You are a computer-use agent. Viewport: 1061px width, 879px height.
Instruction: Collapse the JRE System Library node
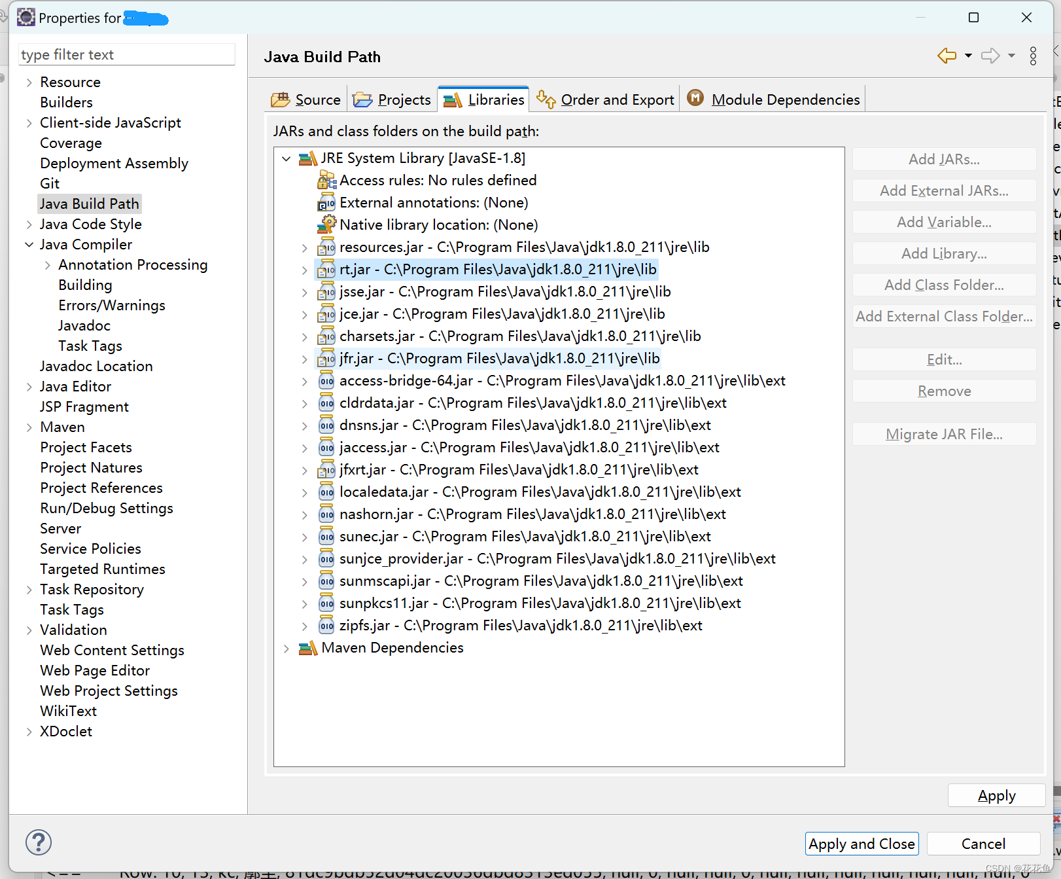click(x=287, y=158)
